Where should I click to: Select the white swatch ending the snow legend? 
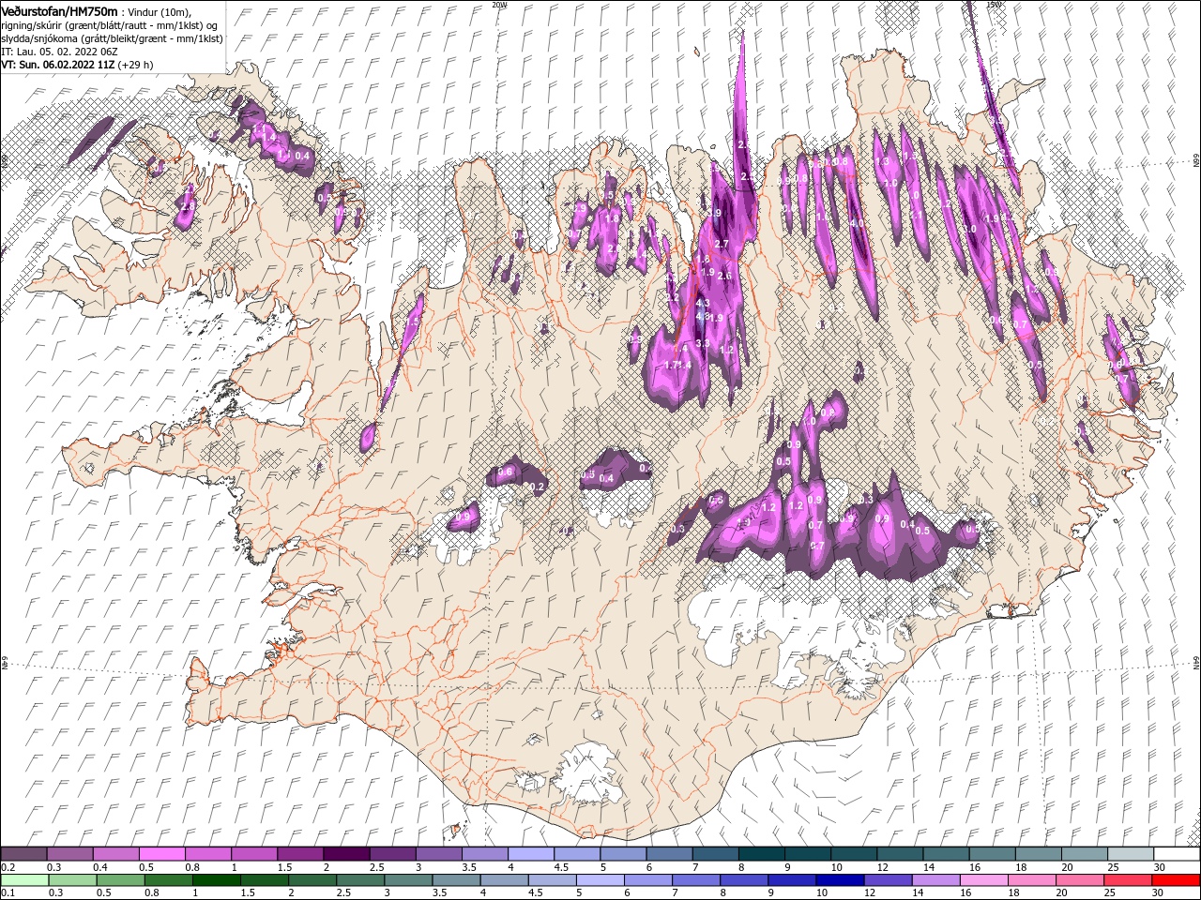[1177, 854]
